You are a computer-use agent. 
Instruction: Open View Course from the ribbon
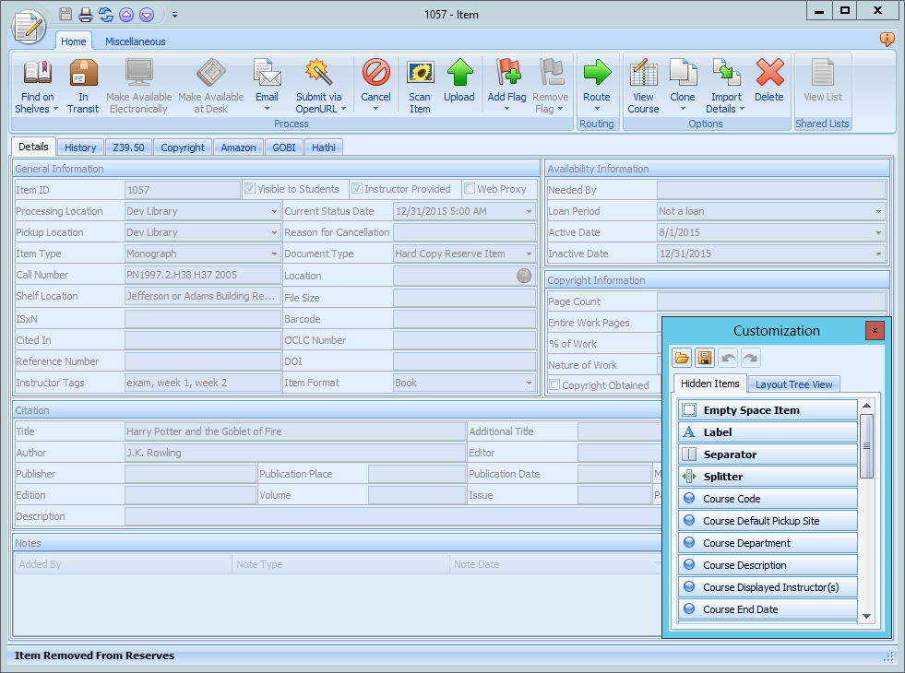click(643, 74)
